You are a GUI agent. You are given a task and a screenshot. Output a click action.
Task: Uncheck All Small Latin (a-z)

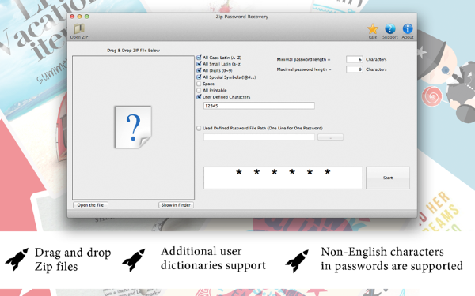coord(199,64)
